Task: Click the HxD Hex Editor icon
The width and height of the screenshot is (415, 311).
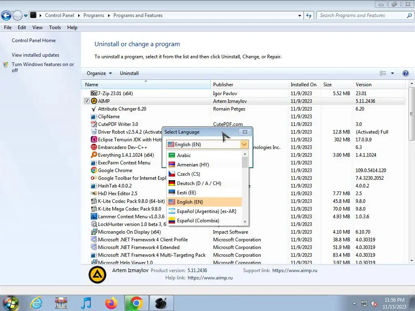Action: click(94, 193)
